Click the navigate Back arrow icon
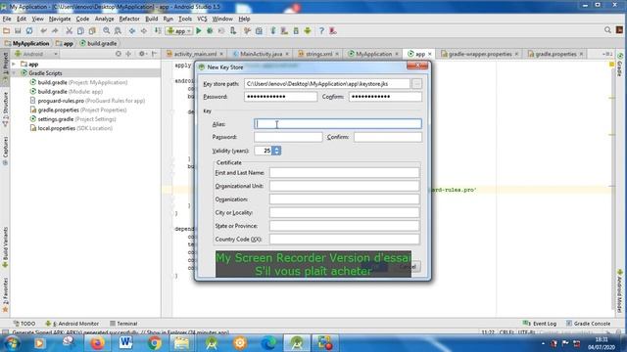The width and height of the screenshot is (627, 352). (x=132, y=30)
